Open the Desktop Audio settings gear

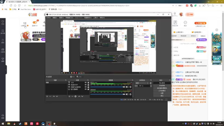[x=130, y=94]
